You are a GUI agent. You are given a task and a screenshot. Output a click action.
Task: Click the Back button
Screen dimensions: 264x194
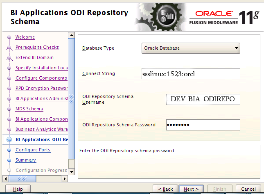pos(165,189)
